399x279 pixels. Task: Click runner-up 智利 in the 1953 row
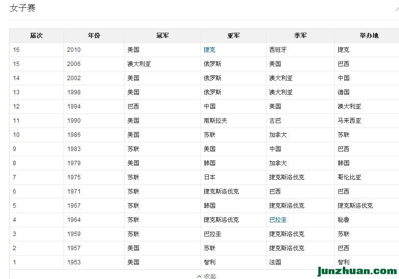[x=209, y=262]
